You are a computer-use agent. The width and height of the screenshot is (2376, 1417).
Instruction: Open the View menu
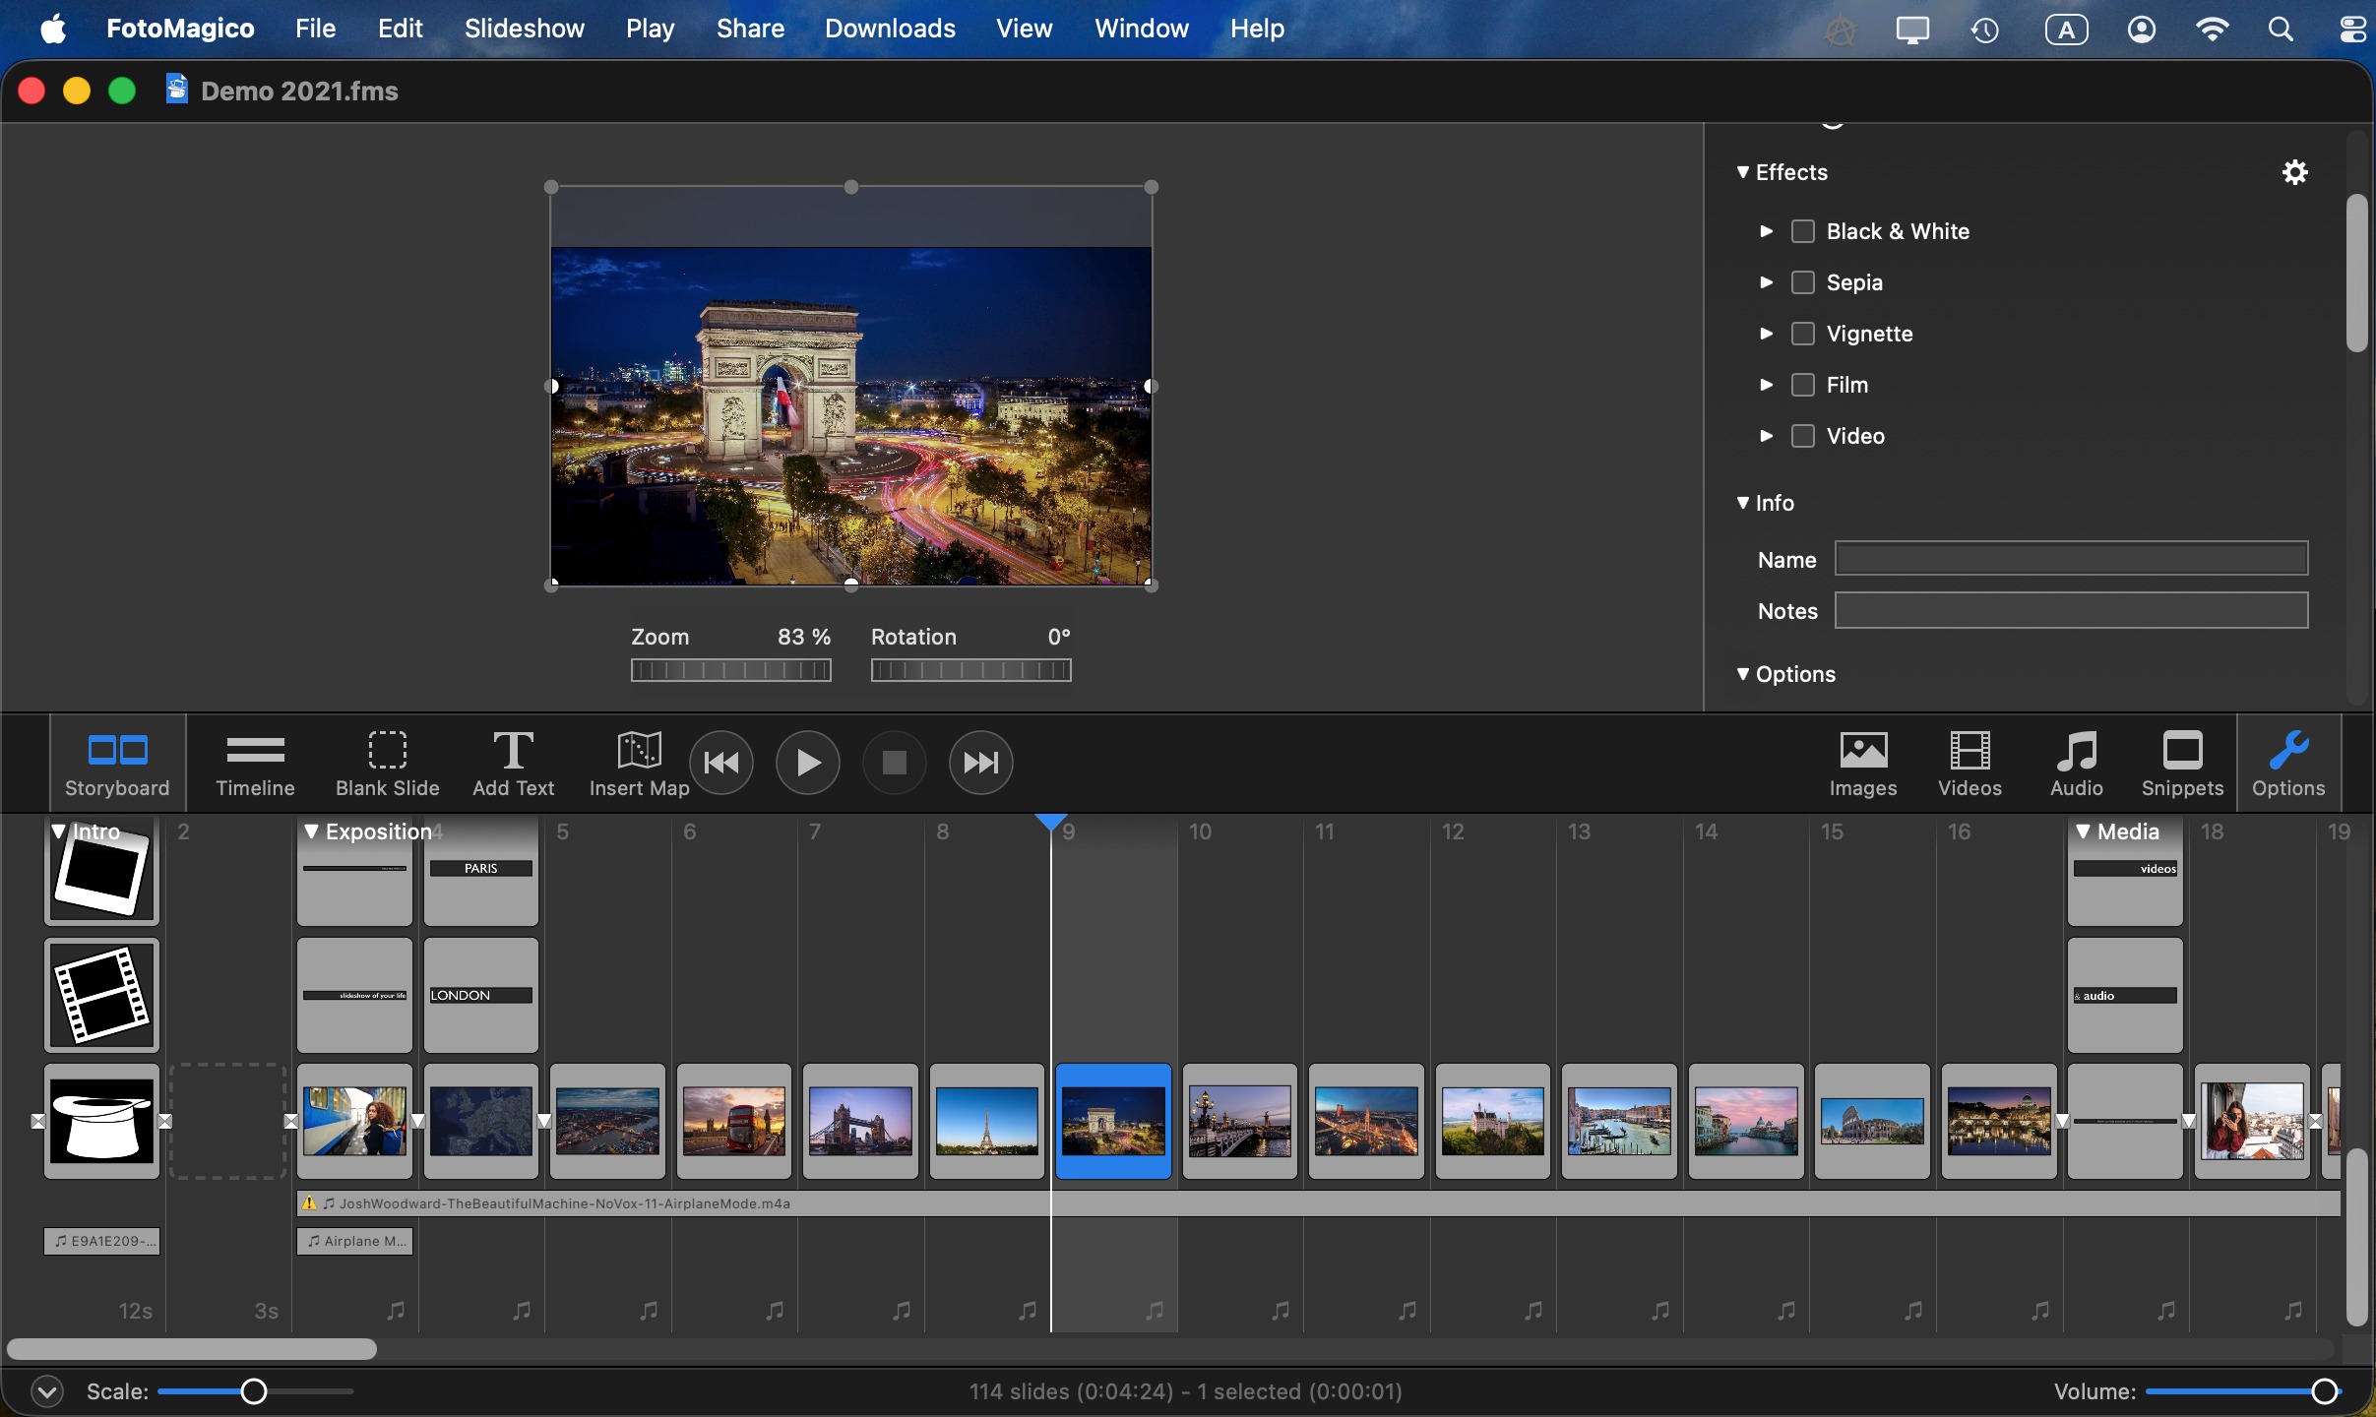[x=1024, y=29]
